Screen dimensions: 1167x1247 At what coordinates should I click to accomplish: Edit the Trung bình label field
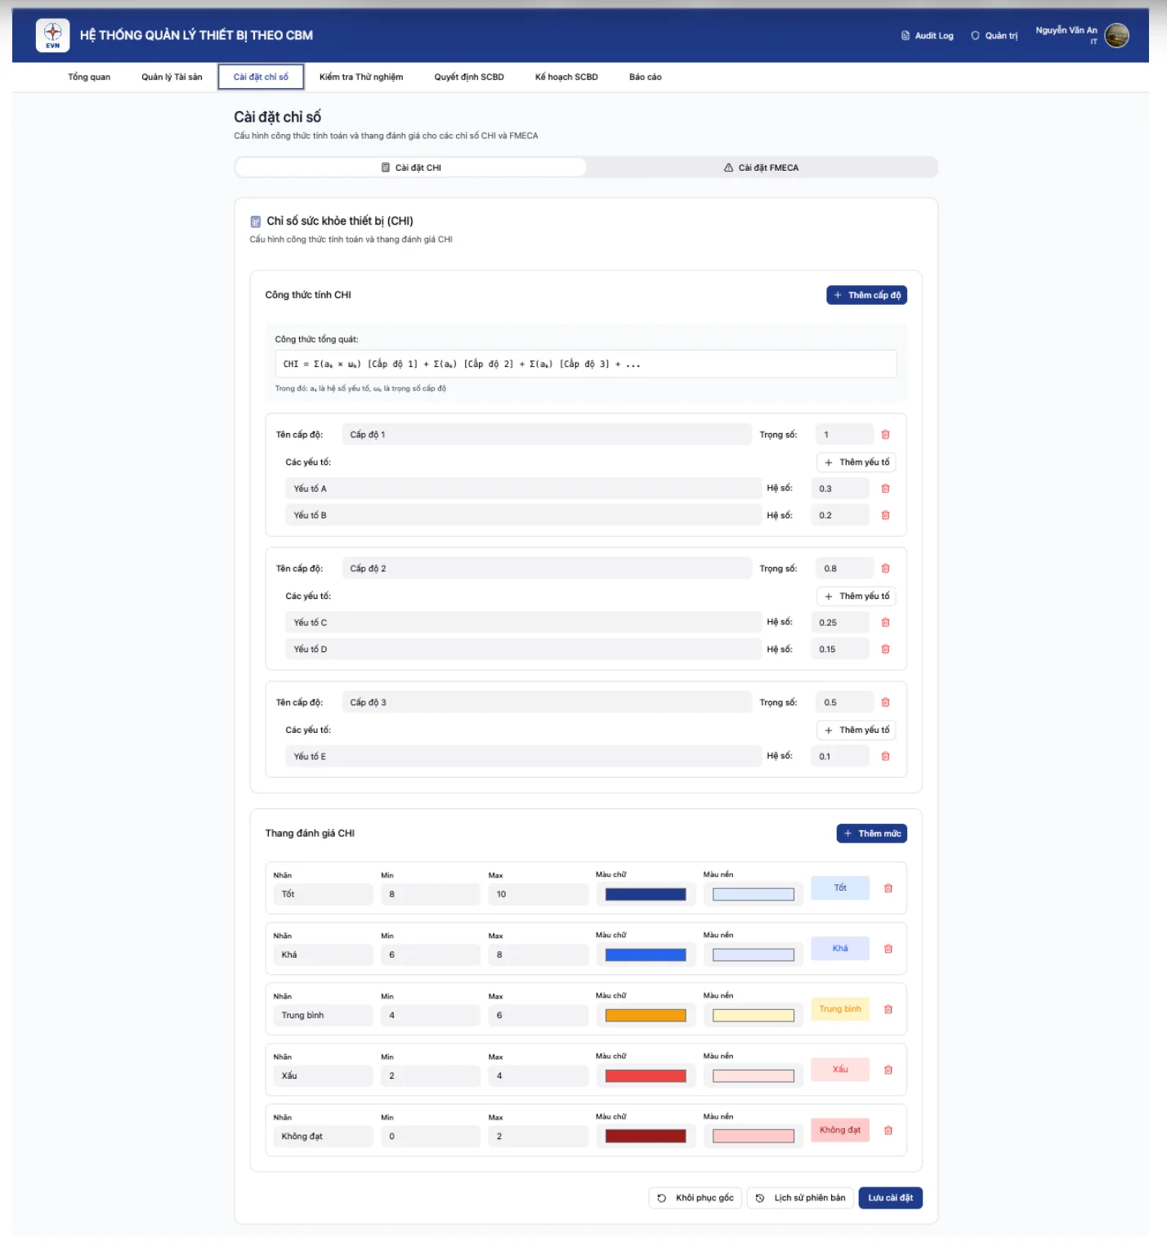coord(323,1016)
